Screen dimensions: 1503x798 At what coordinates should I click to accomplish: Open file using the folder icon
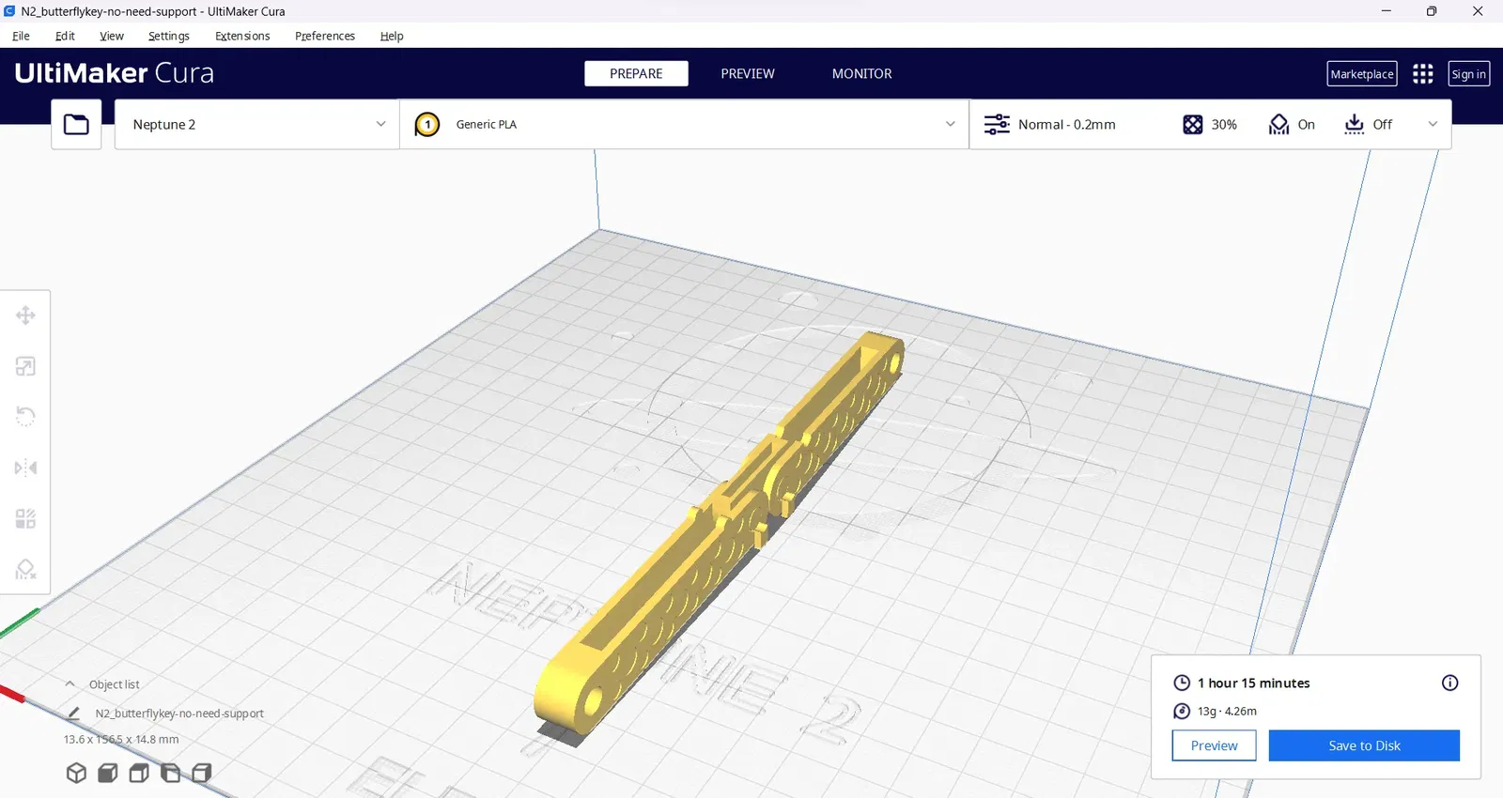coord(76,124)
